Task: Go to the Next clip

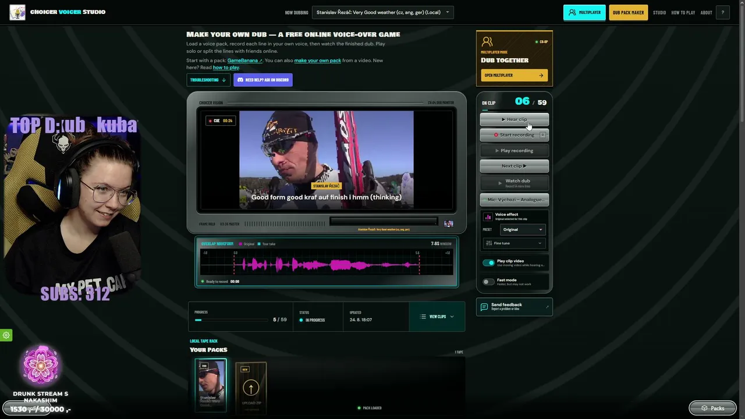Action: [515, 166]
